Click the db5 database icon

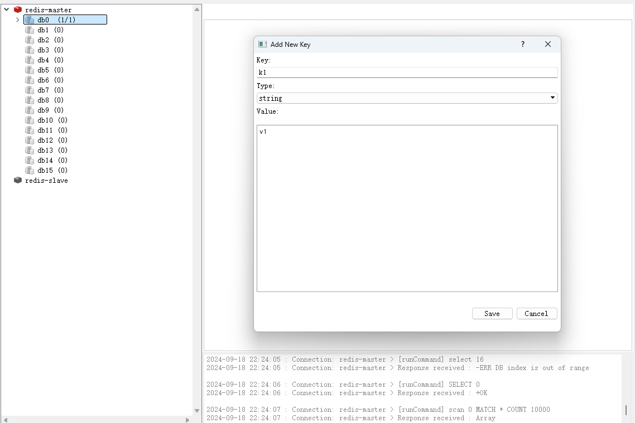[x=30, y=70]
